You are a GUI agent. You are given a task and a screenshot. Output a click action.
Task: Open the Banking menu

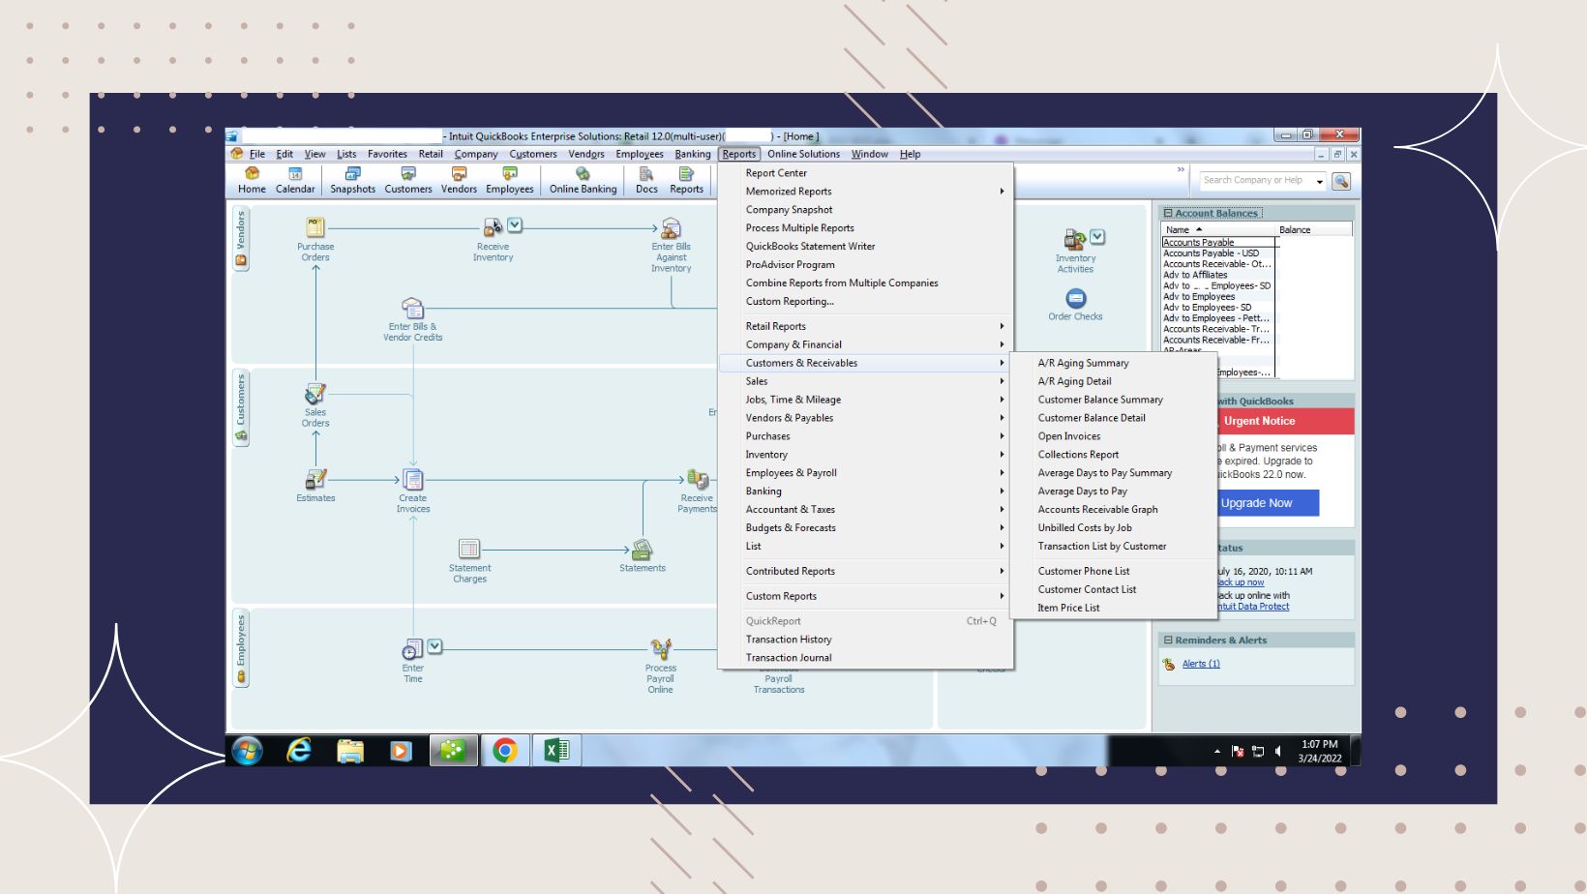(693, 154)
